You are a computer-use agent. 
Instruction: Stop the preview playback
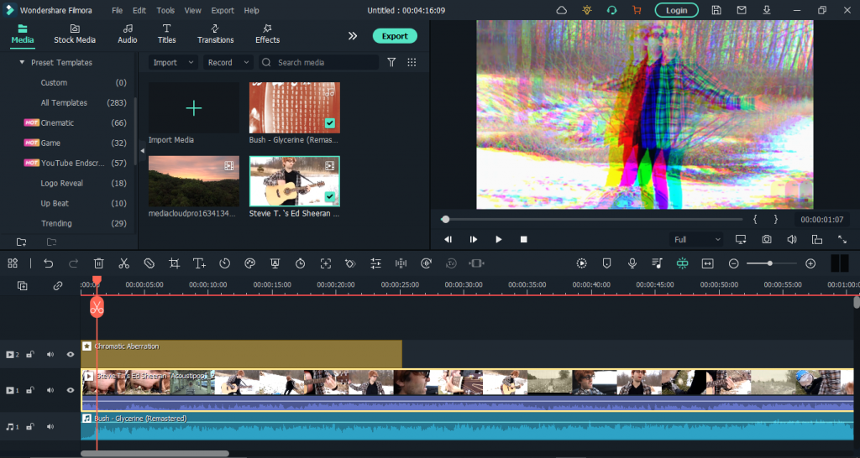click(524, 239)
